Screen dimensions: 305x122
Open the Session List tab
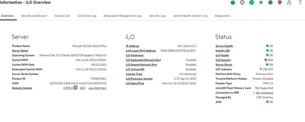62,16
